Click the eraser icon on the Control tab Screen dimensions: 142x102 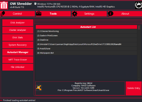[x=3, y=14]
